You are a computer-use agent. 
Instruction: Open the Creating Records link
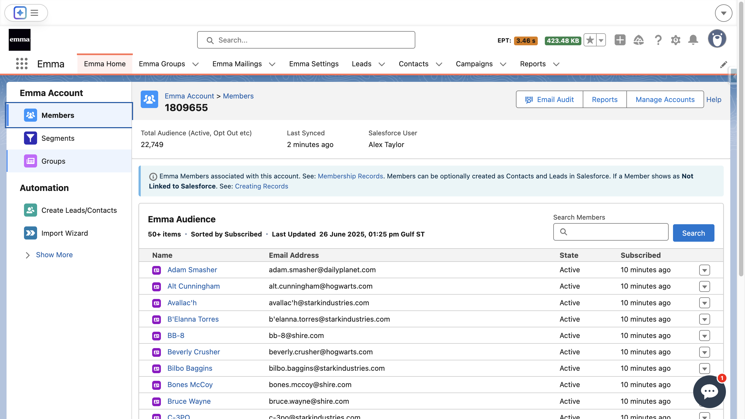(262, 186)
